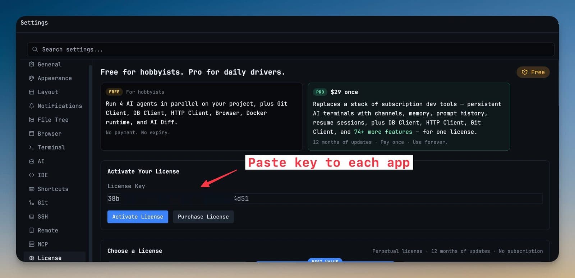Image resolution: width=575 pixels, height=278 pixels.
Task: Click the 'License Key' field label
Action: [x=126, y=186]
